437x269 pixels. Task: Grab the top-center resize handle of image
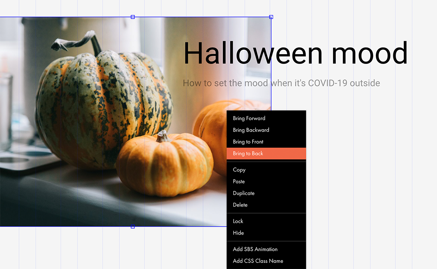[x=133, y=17]
